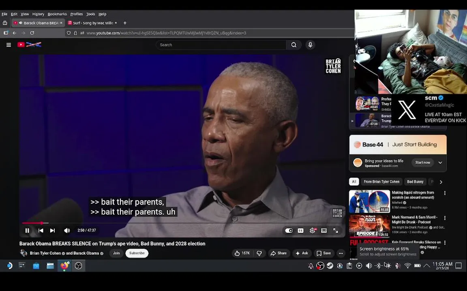Expand the Base44 ad chevron
Viewport: 467px width, 291px height.
pyautogui.click(x=440, y=163)
